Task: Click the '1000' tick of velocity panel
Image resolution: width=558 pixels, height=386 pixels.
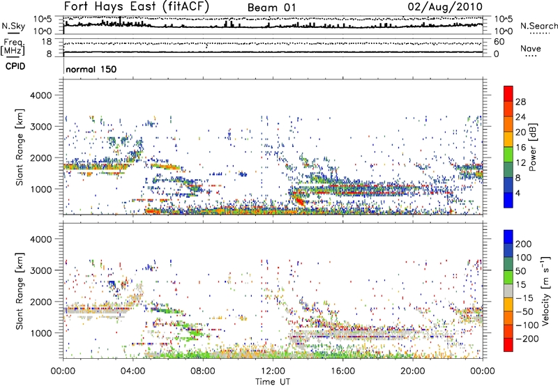Action: 40,333
